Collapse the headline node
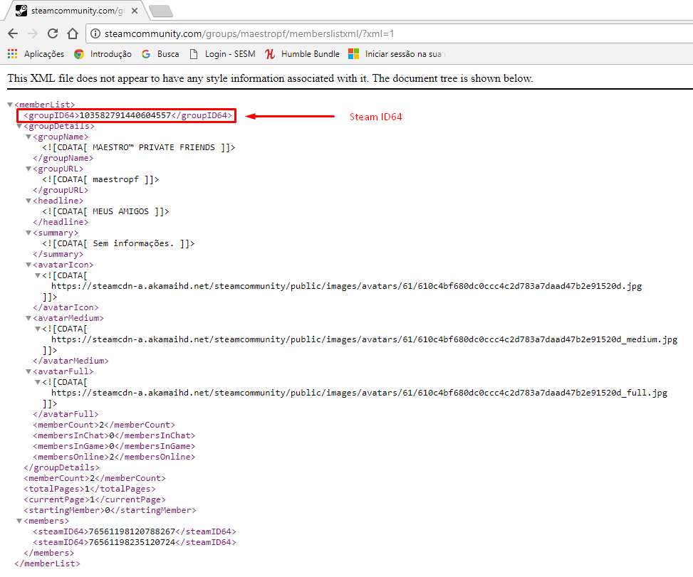 tap(28, 201)
